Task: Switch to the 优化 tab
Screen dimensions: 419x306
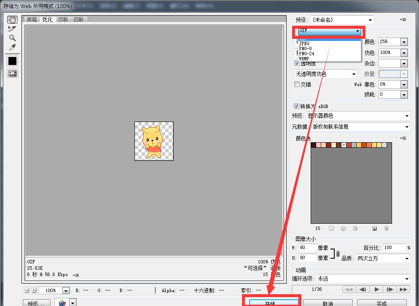Action: pos(48,19)
